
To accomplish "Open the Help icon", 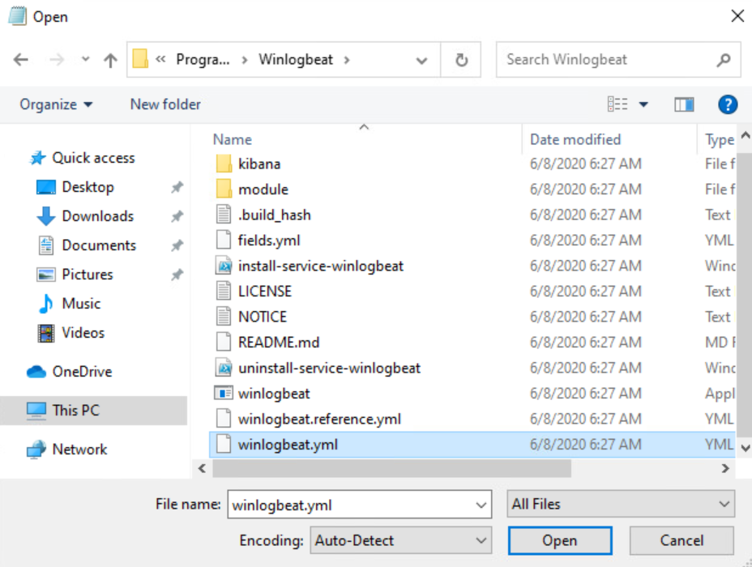I will [x=728, y=104].
